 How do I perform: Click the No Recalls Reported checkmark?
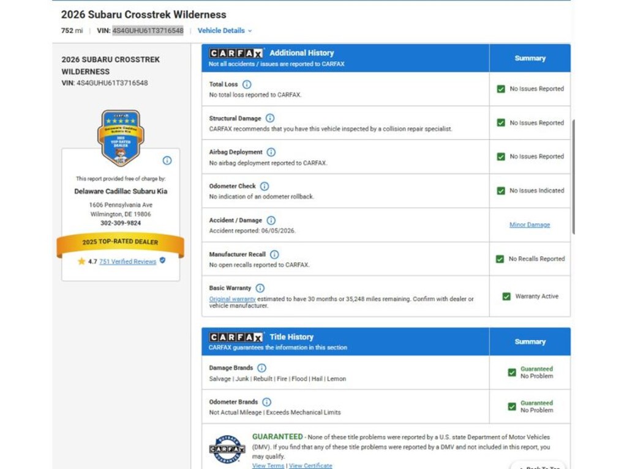click(x=500, y=259)
